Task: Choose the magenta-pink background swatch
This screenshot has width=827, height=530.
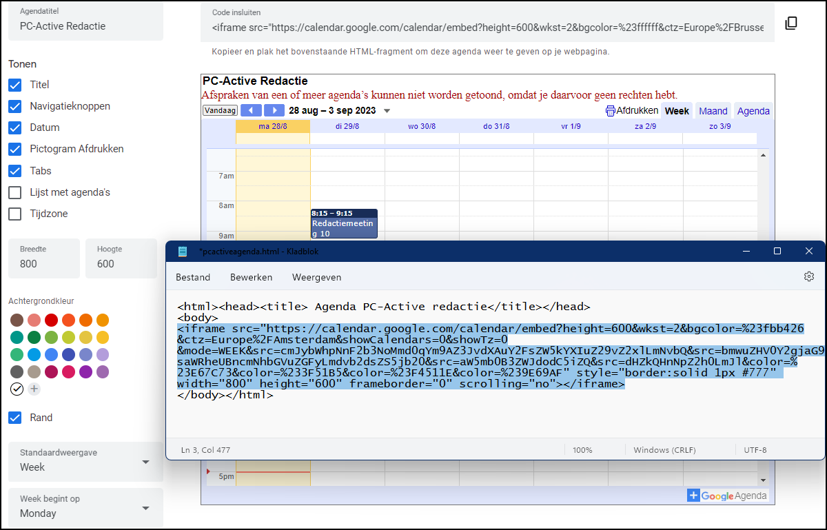Action: 68,372
